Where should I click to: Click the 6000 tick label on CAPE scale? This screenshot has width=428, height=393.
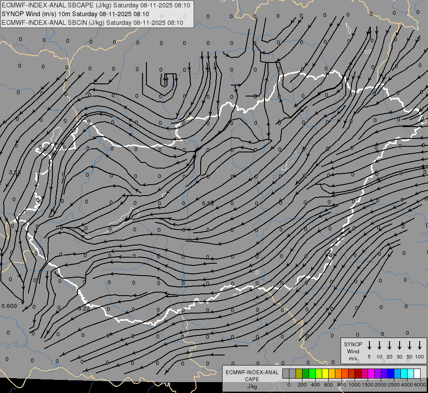pos(420,385)
